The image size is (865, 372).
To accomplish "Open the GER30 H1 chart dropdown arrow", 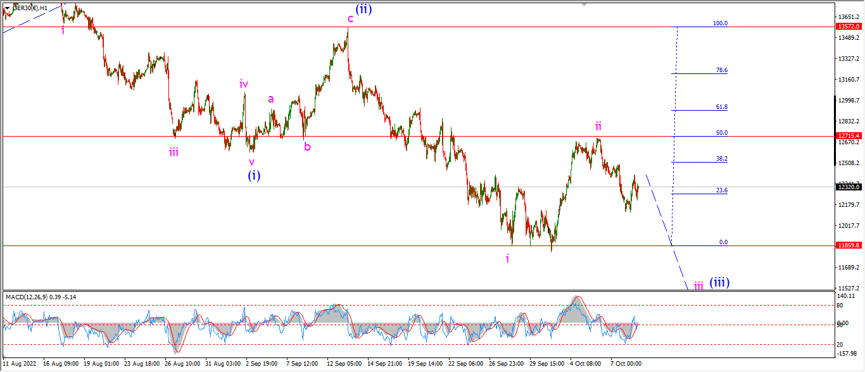I will [7, 8].
